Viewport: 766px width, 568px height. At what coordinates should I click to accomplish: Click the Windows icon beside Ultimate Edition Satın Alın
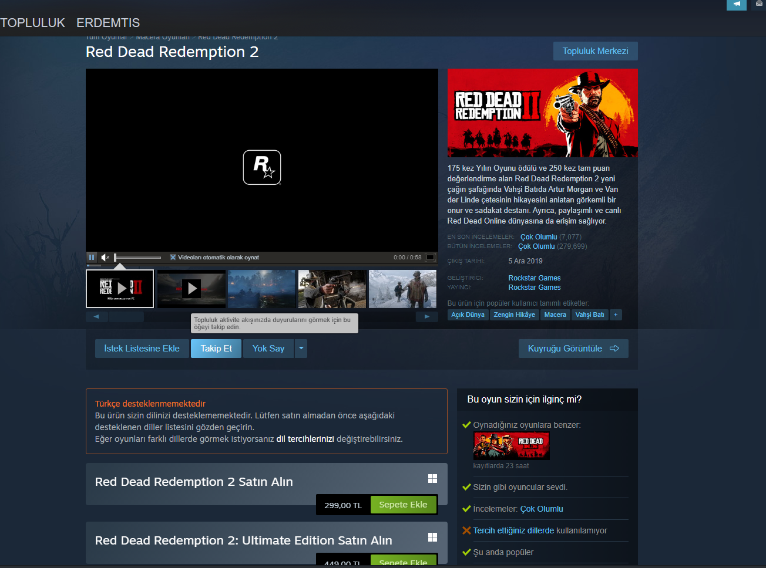[432, 537]
